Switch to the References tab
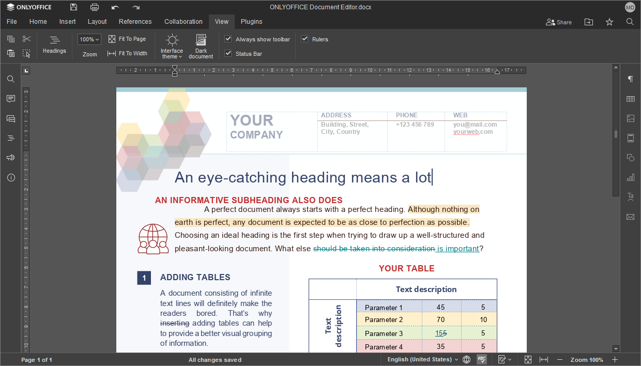Image resolution: width=641 pixels, height=366 pixels. click(135, 22)
